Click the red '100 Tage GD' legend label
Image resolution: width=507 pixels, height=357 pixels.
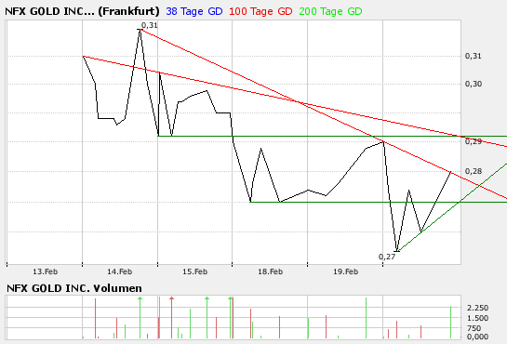(260, 12)
